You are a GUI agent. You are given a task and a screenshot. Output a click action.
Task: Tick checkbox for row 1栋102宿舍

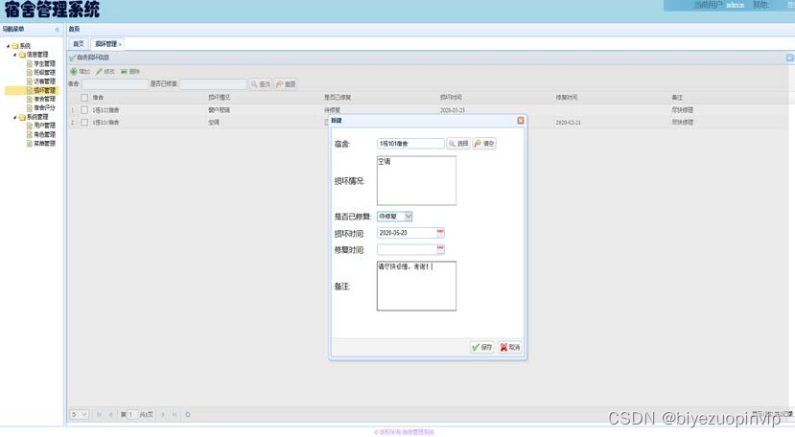point(84,110)
